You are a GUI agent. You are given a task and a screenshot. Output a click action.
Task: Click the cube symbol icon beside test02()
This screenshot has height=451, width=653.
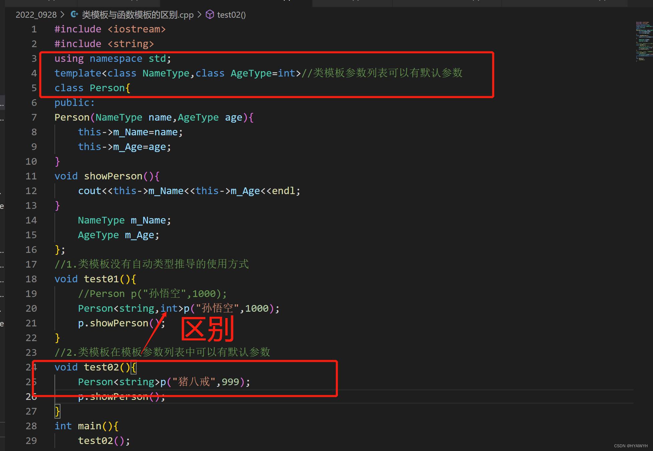(209, 15)
